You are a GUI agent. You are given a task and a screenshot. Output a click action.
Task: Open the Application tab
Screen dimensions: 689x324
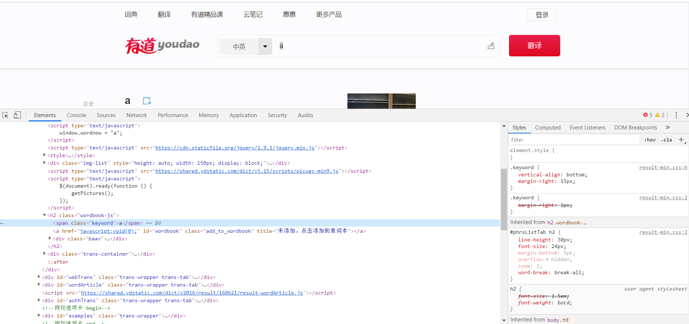click(x=243, y=115)
